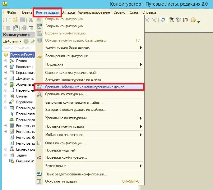Choose Сохранить конфигурацию в файл

point(89,73)
